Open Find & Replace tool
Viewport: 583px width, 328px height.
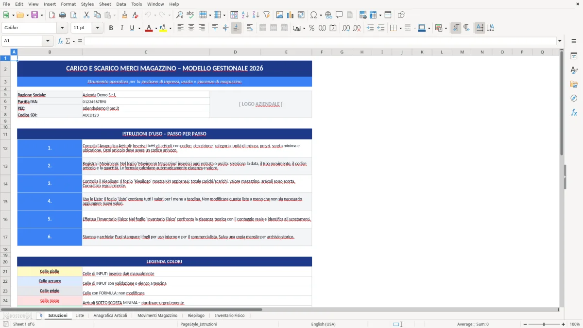(180, 15)
